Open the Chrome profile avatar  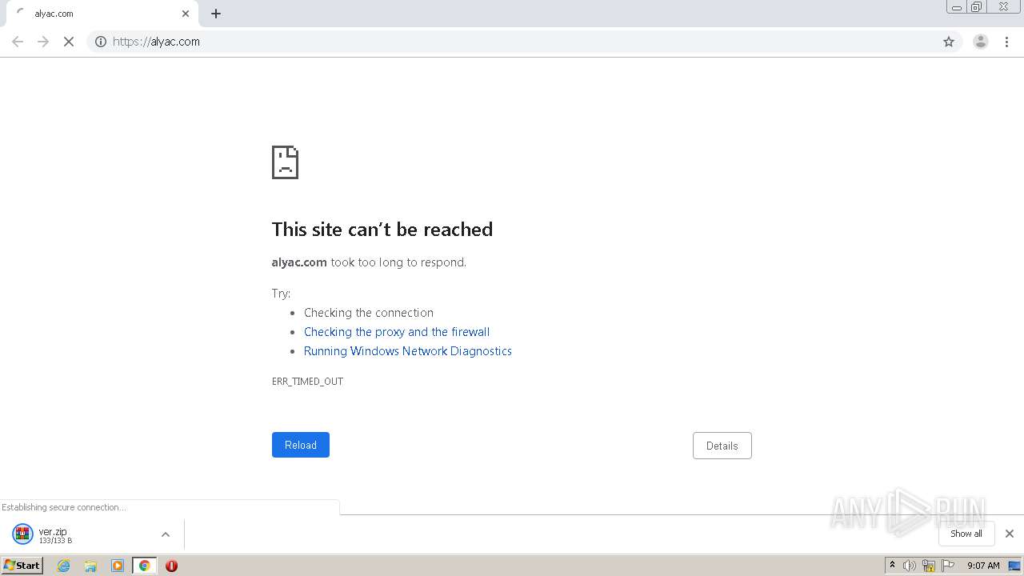pos(981,42)
